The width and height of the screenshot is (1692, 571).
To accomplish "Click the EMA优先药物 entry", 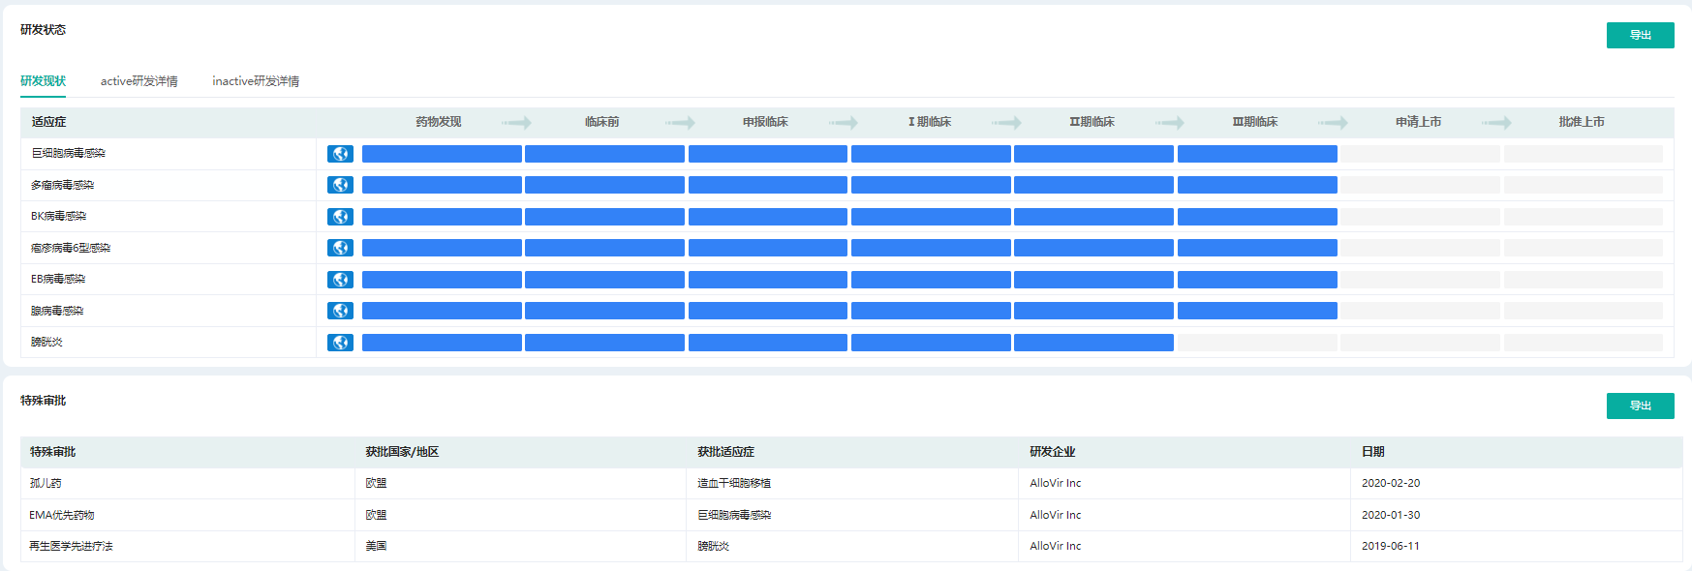I will [x=62, y=515].
